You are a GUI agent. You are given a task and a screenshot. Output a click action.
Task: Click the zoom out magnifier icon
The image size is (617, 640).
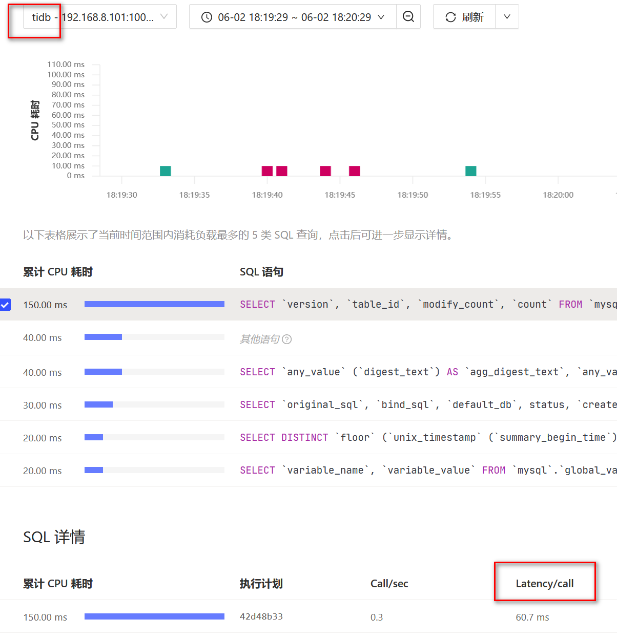click(x=408, y=17)
